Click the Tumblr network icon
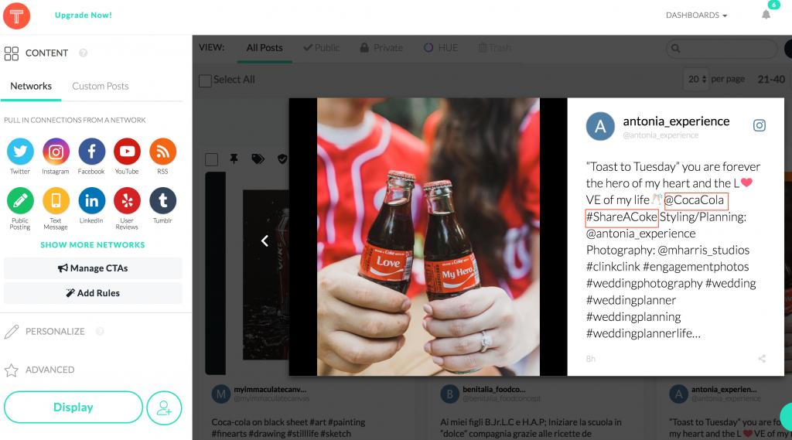 [162, 201]
